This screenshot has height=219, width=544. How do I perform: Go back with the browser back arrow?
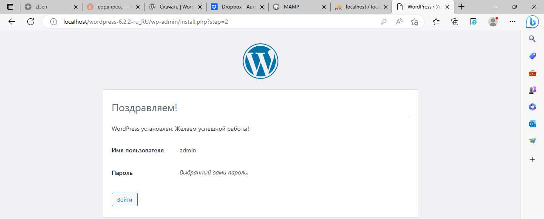pyautogui.click(x=12, y=22)
